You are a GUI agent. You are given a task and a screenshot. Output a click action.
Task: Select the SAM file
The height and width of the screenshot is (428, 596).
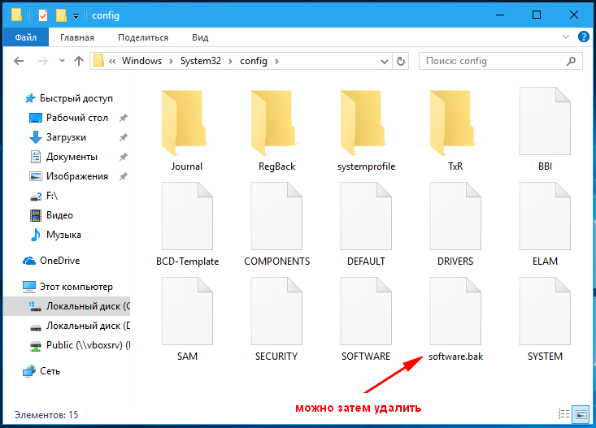[x=187, y=320]
